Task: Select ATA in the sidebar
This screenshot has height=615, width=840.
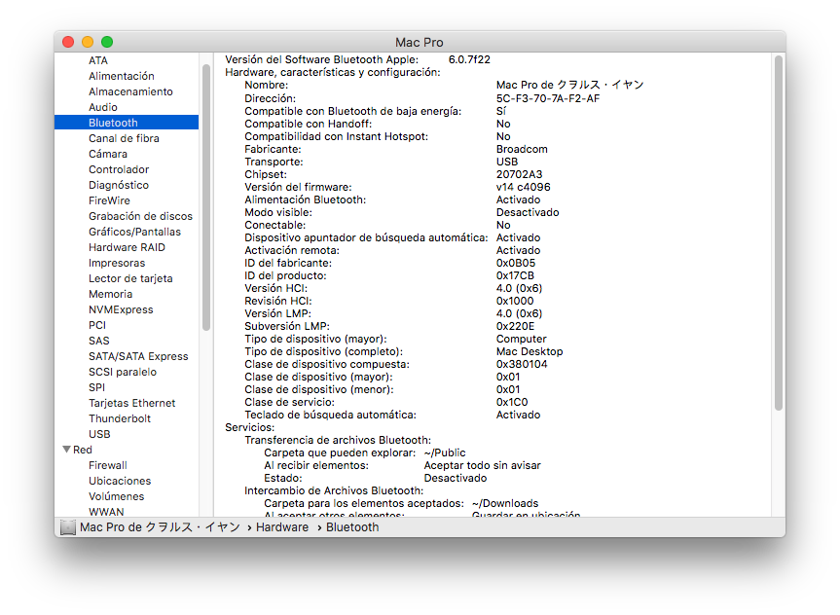Action: click(x=98, y=60)
